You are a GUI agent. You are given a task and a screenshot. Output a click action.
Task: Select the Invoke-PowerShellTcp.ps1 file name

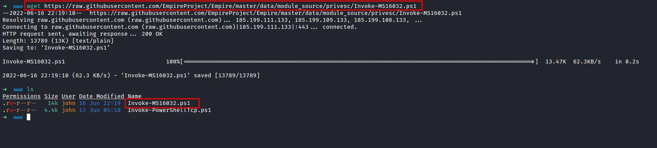[169, 110]
